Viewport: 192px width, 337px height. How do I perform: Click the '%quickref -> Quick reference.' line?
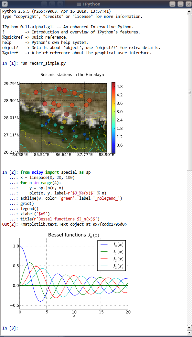(x=35, y=37)
